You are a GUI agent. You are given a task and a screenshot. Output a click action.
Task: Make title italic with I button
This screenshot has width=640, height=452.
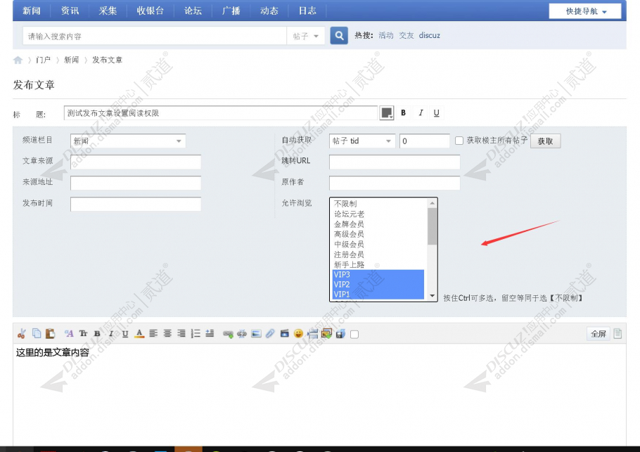421,113
